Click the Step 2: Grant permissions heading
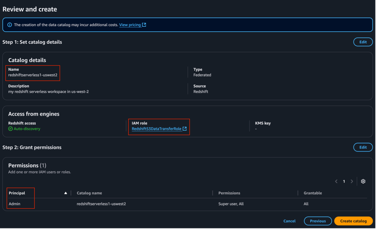376x229 pixels. [x=32, y=147]
